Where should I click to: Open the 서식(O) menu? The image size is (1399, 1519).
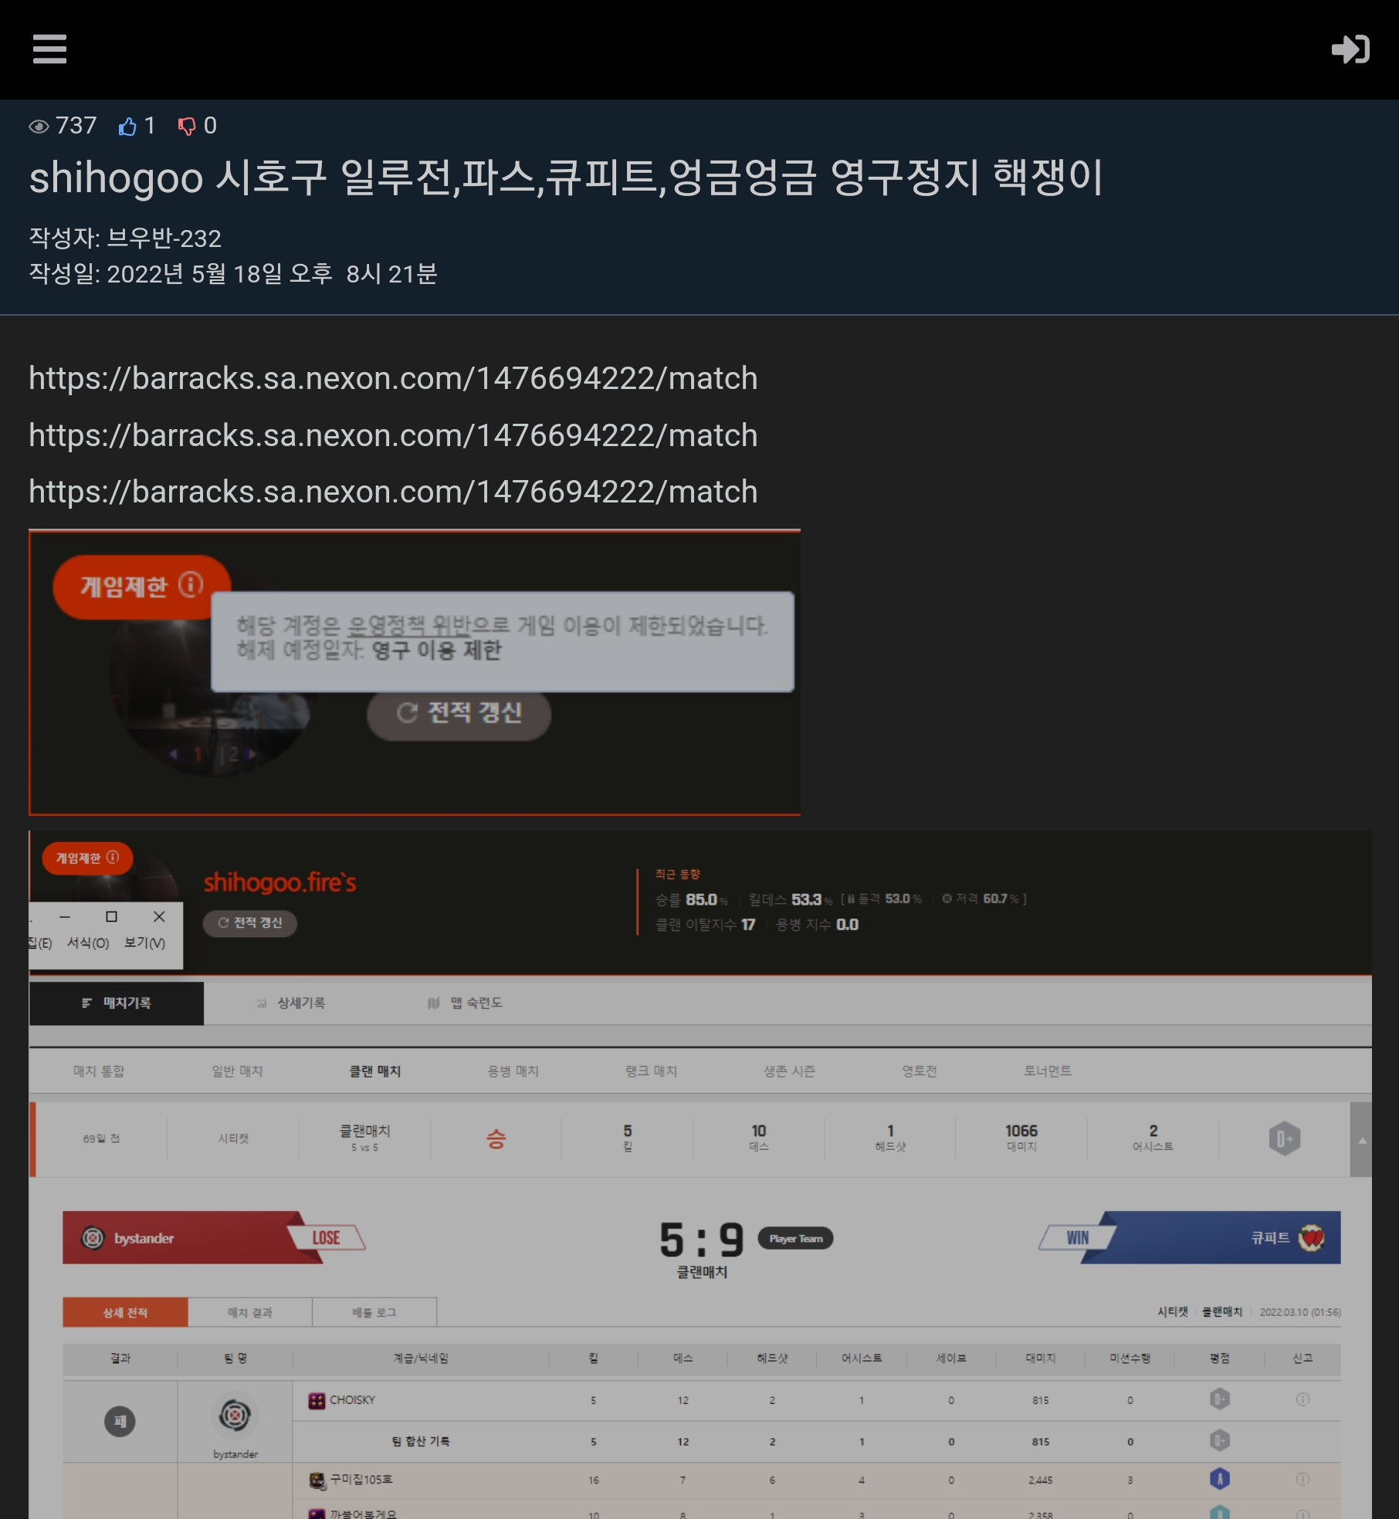coord(88,943)
